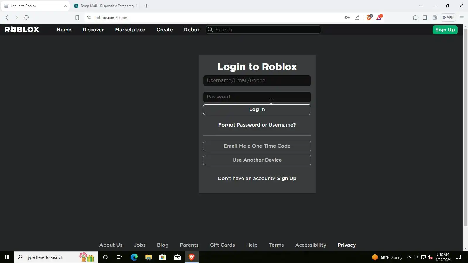Go to Home in Roblox navigation
This screenshot has width=468, height=263.
(64, 30)
